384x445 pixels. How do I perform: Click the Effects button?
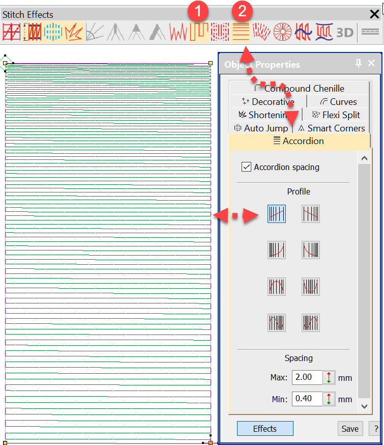click(265, 429)
